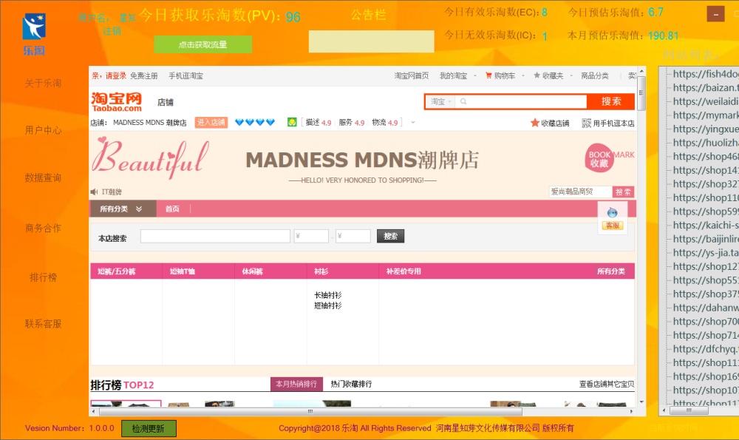Click 查看店铺其它宝贝 link

pyautogui.click(x=607, y=385)
